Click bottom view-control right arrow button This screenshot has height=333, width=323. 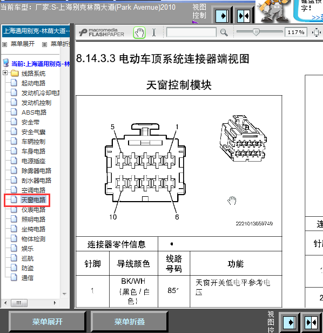[290, 322]
